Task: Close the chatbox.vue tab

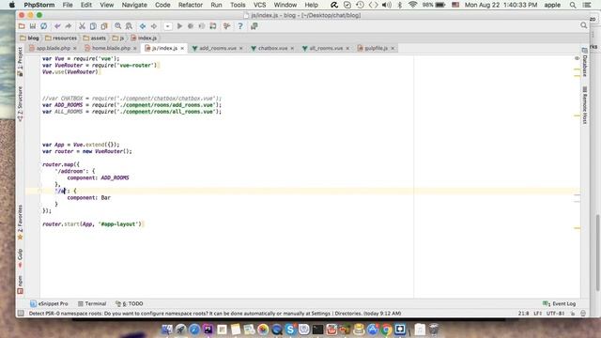Action: tap(292, 48)
